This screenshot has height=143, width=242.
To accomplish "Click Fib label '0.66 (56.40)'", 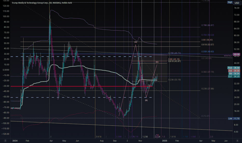I will pos(207,40).
